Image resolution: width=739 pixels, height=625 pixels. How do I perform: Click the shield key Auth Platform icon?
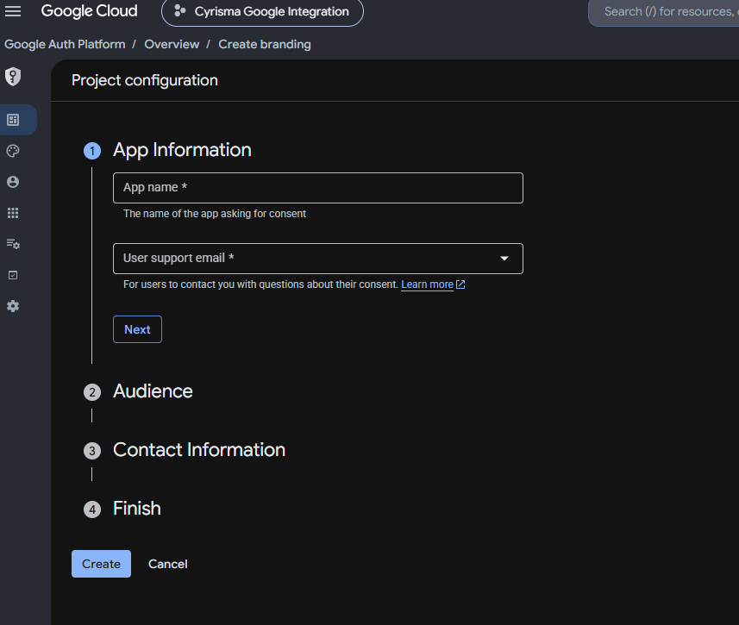point(13,77)
